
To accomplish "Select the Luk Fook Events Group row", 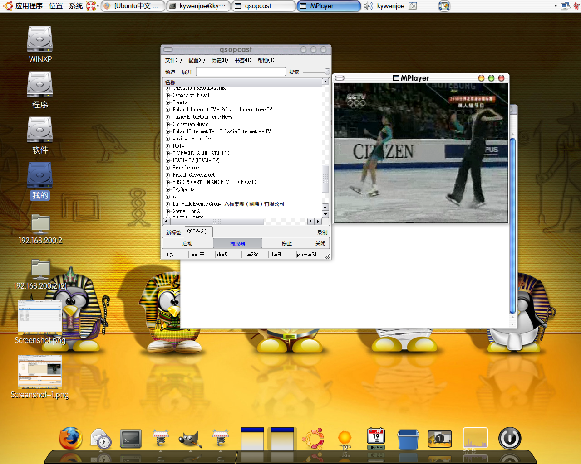I will 243,204.
